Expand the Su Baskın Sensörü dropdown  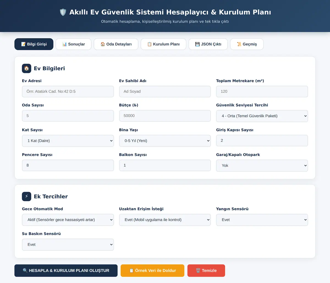click(68, 244)
